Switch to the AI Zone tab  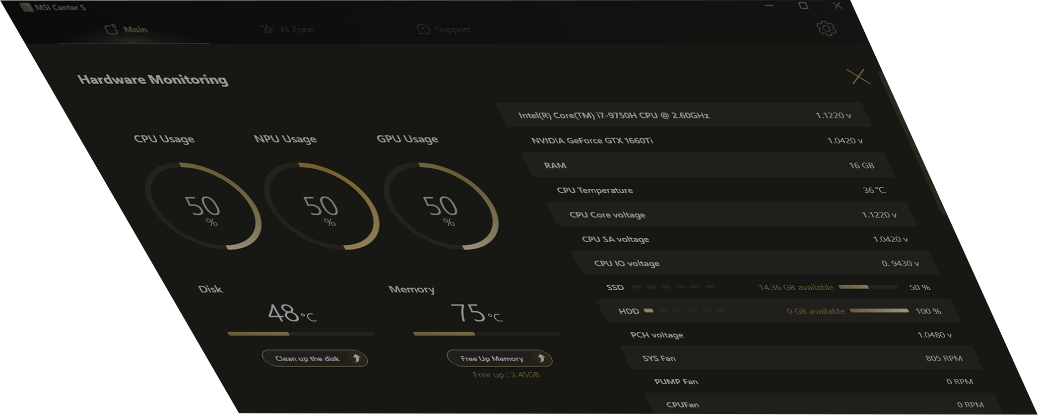pos(288,30)
